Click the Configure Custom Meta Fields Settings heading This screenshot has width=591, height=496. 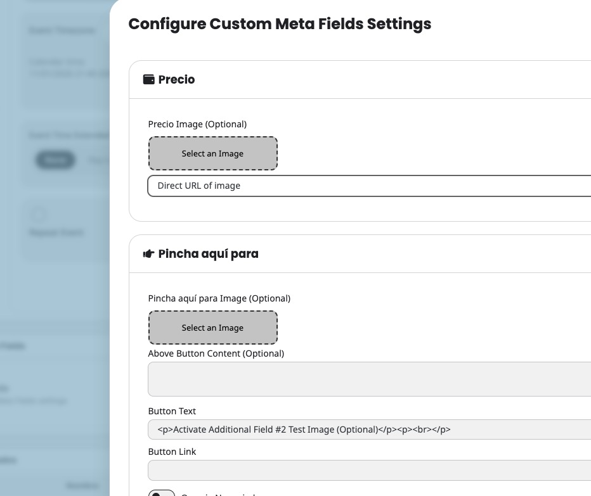[280, 25]
